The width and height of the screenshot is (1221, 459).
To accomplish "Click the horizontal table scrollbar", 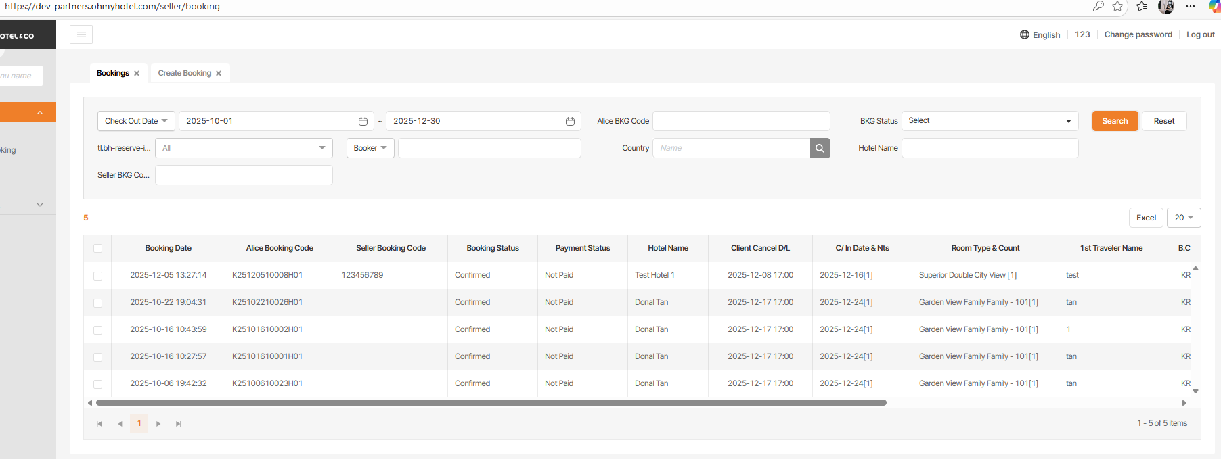I will tap(491, 402).
